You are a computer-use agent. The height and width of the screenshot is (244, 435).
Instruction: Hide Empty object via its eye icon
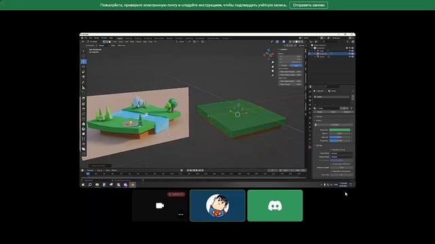tap(350, 56)
